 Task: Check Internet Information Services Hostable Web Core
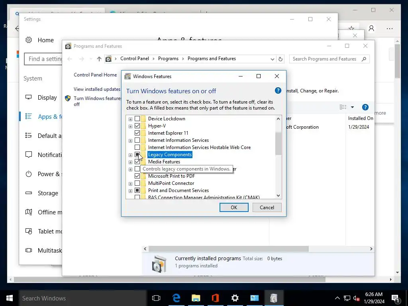(x=137, y=147)
